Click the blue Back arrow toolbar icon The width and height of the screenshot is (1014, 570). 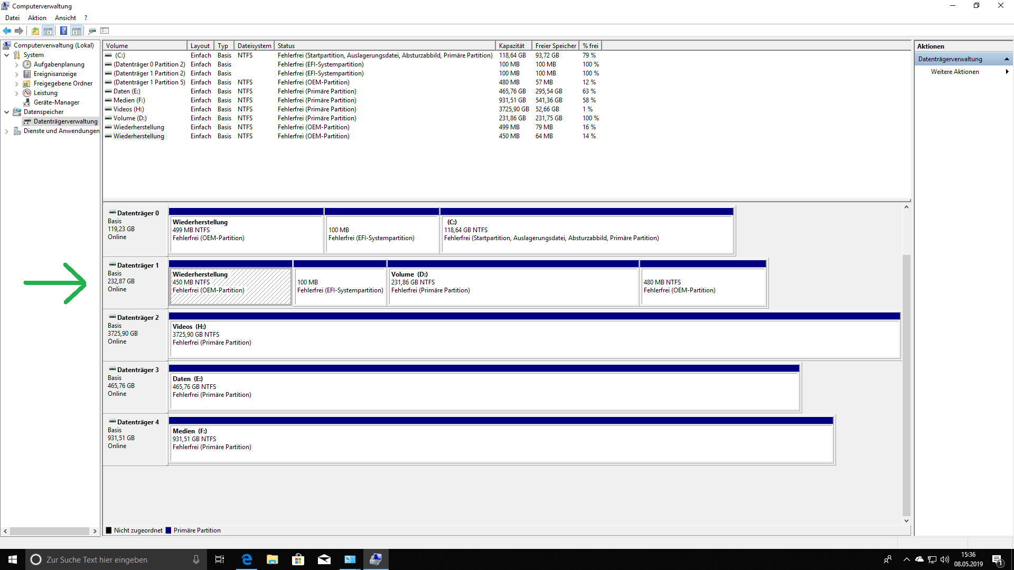point(7,31)
